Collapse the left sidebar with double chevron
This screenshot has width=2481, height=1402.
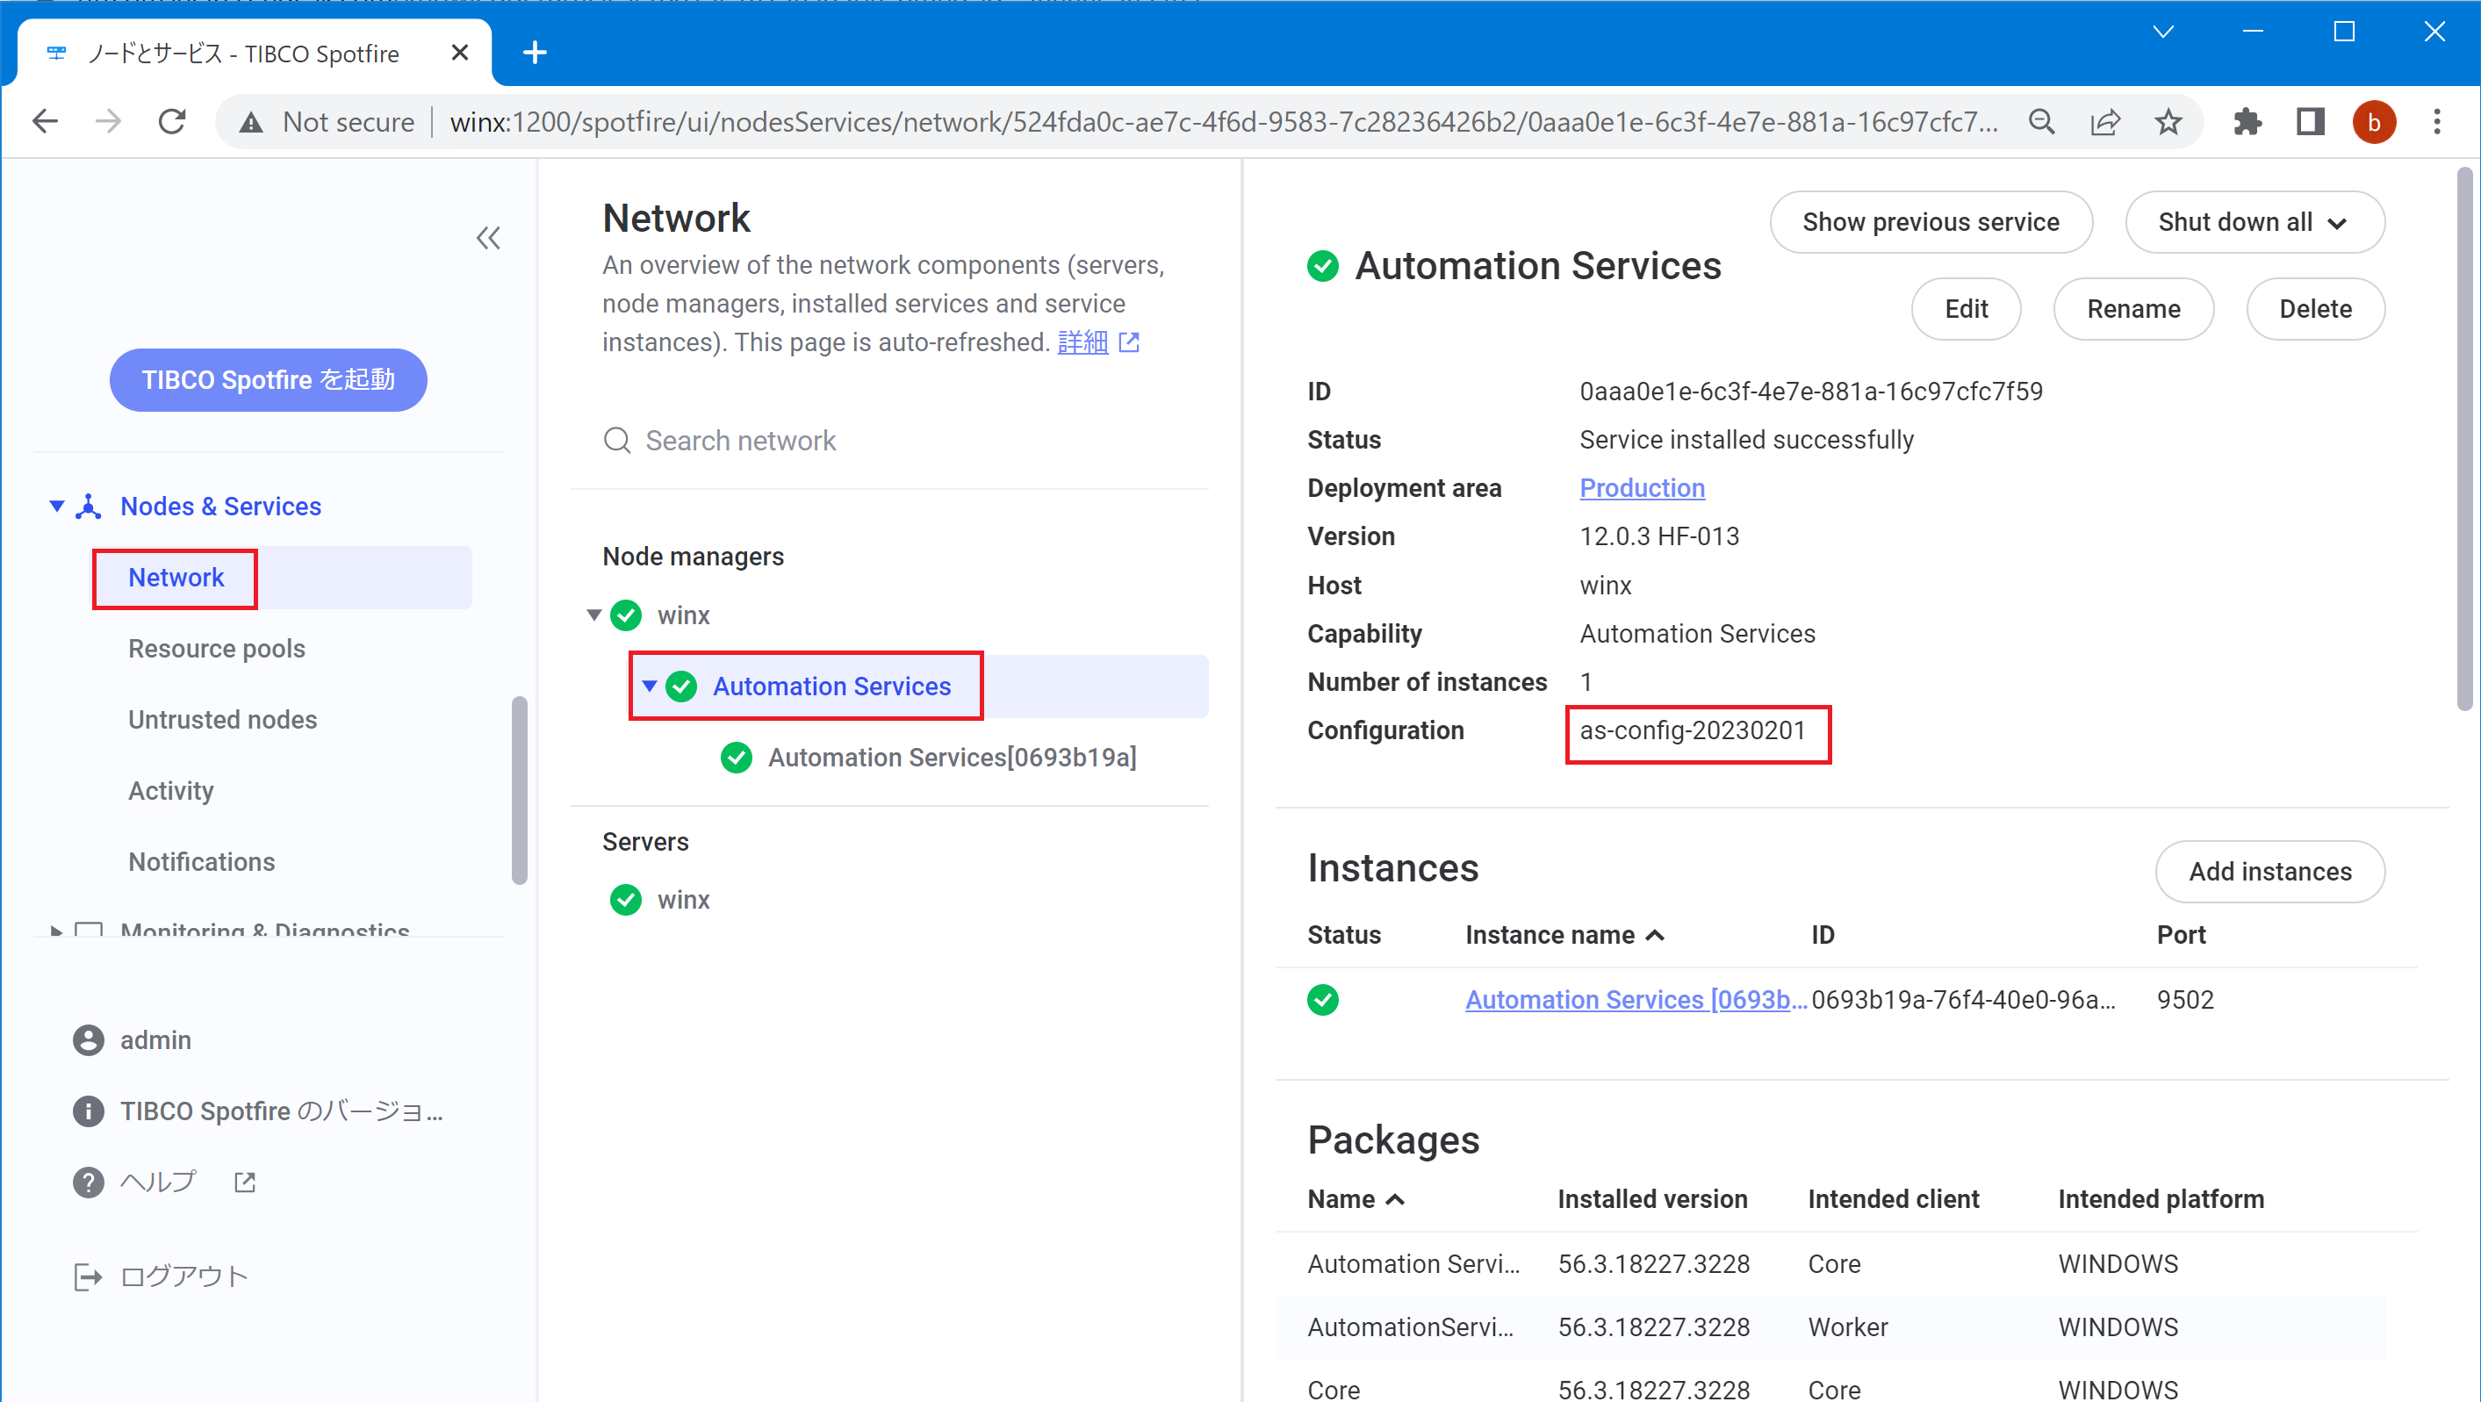(488, 238)
